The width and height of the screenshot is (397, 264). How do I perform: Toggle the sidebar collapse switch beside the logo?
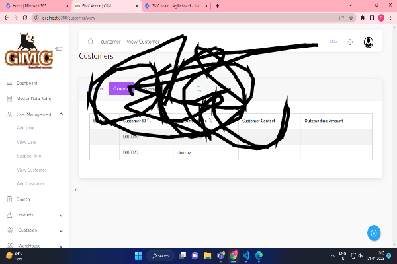pos(58,48)
